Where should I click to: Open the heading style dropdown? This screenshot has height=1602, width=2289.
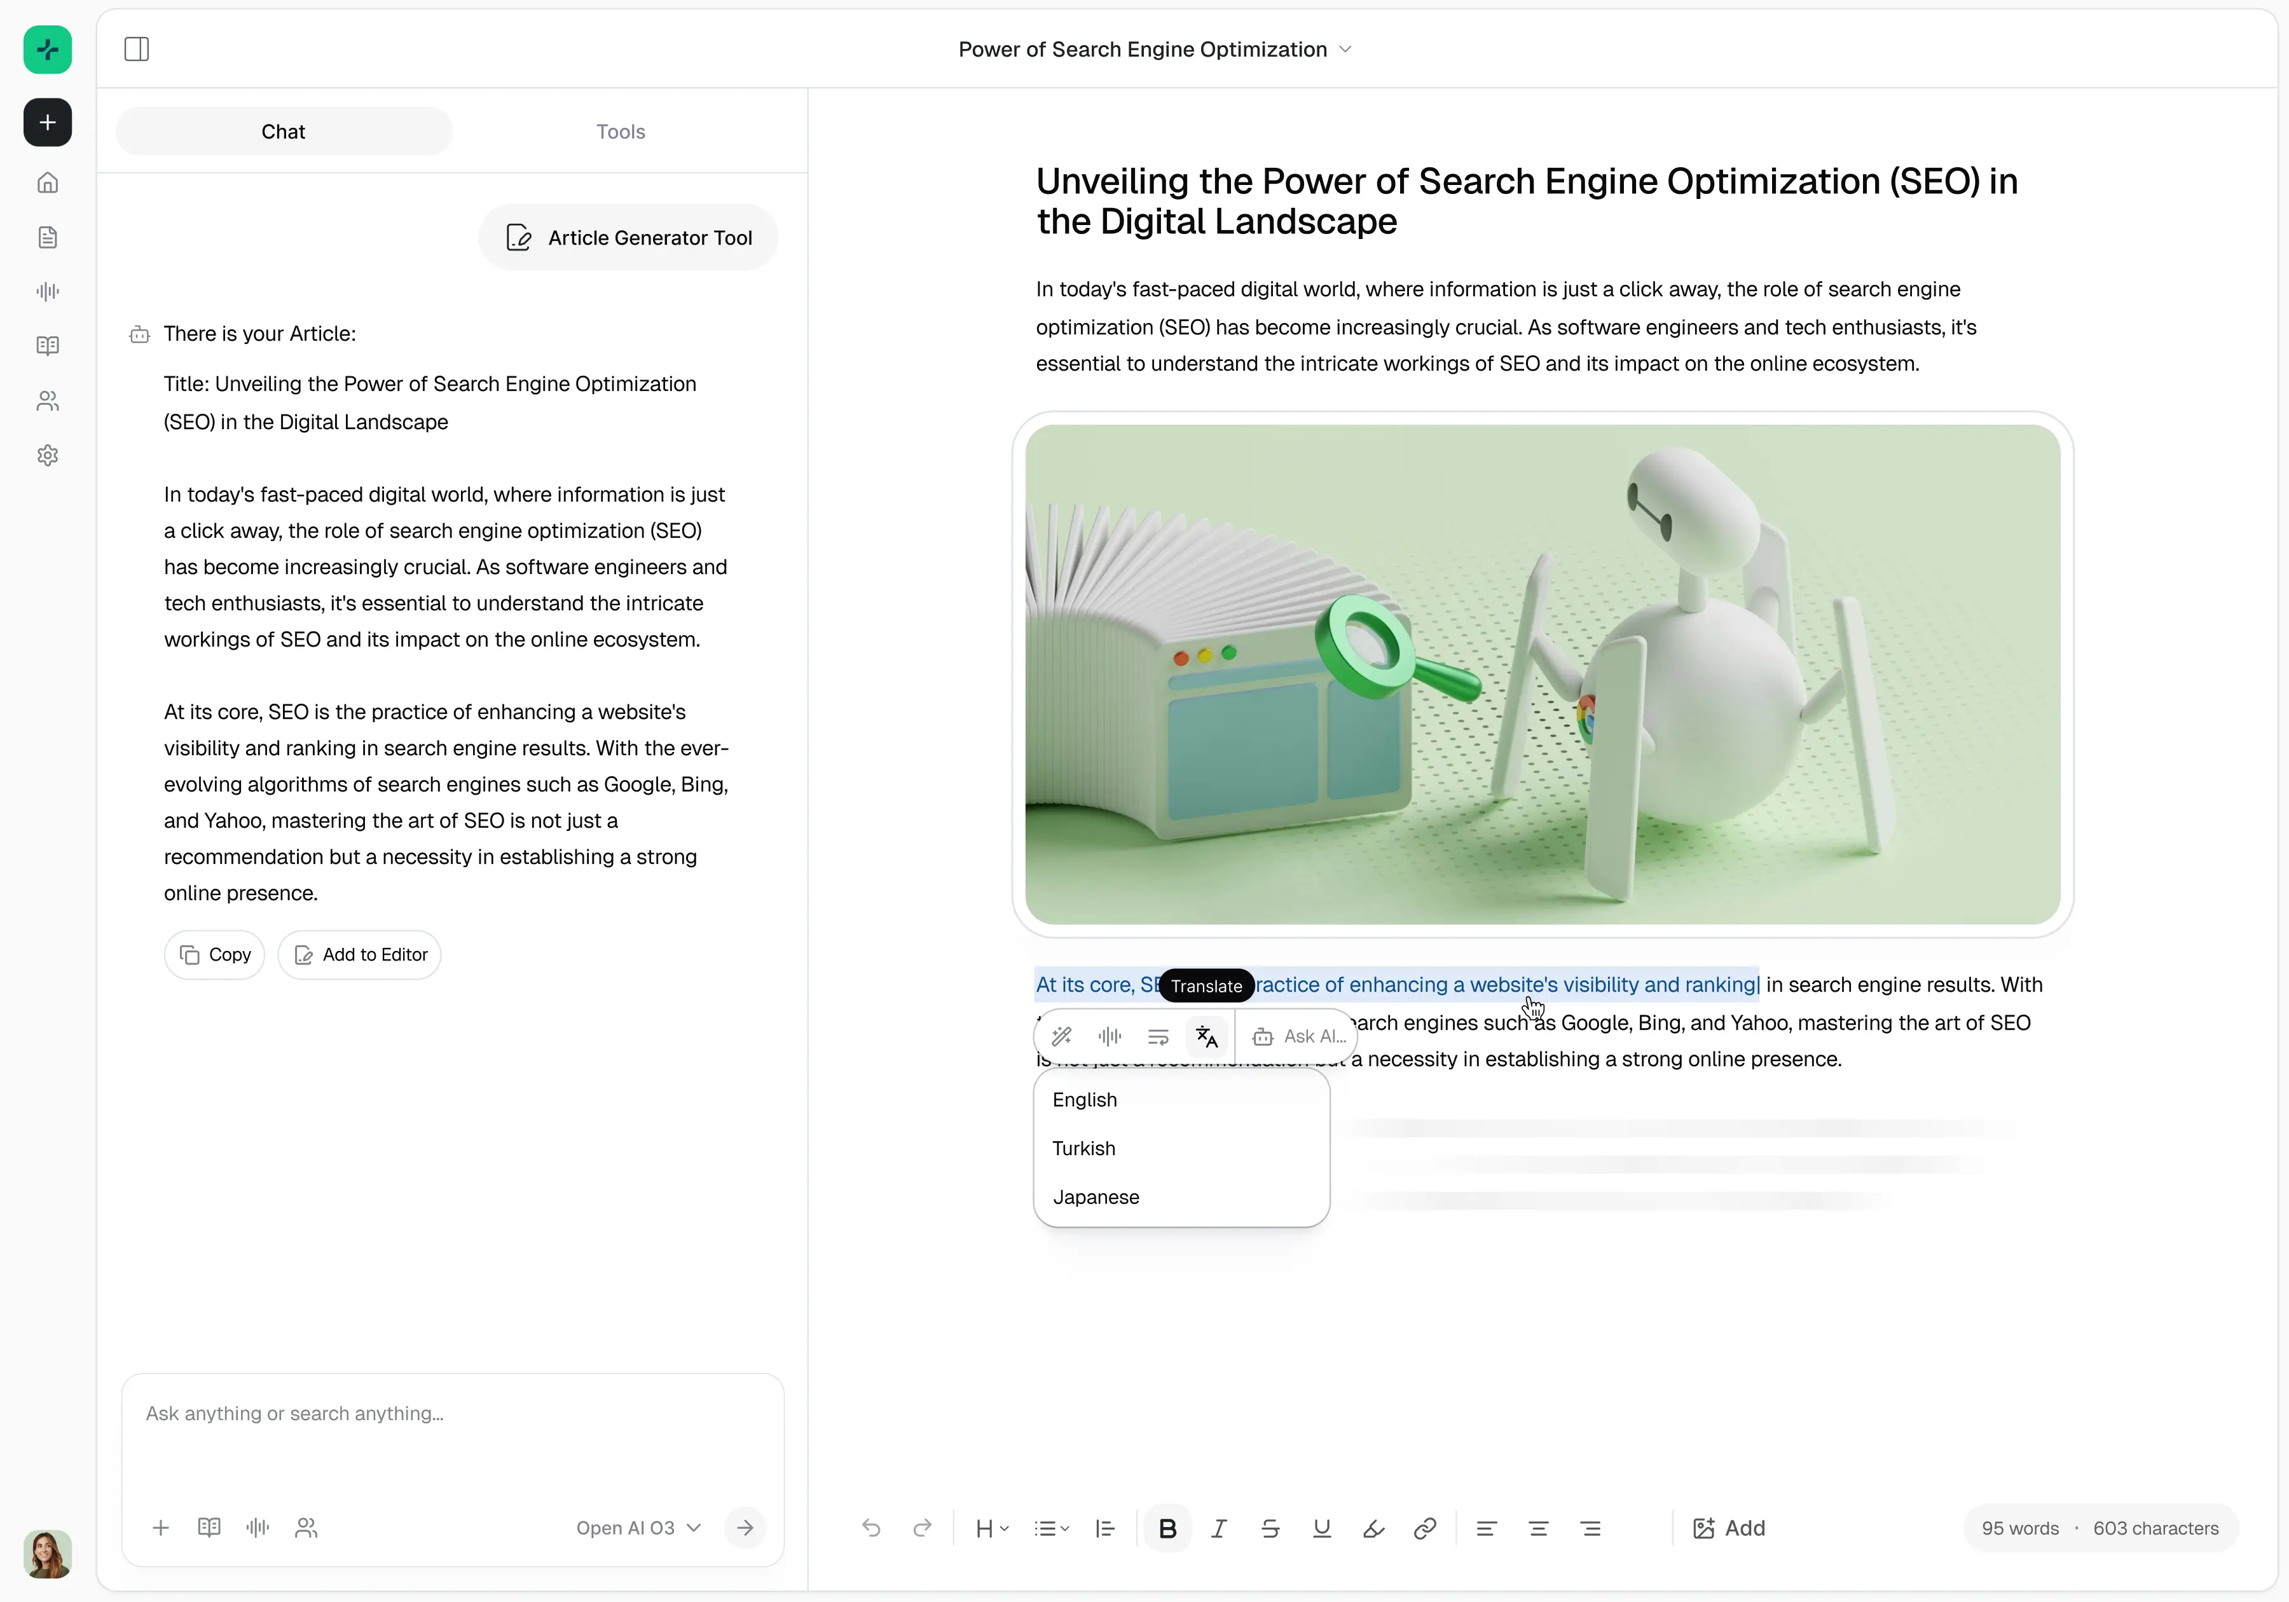click(991, 1528)
